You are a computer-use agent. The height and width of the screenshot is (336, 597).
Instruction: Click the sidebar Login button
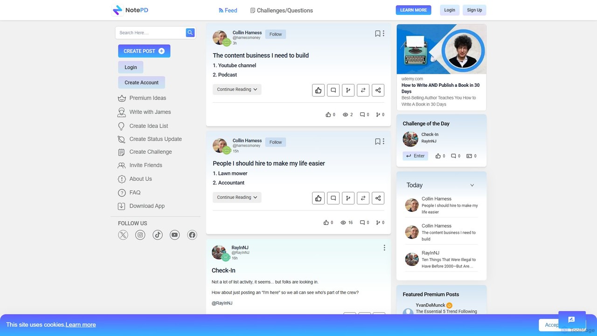(x=131, y=67)
